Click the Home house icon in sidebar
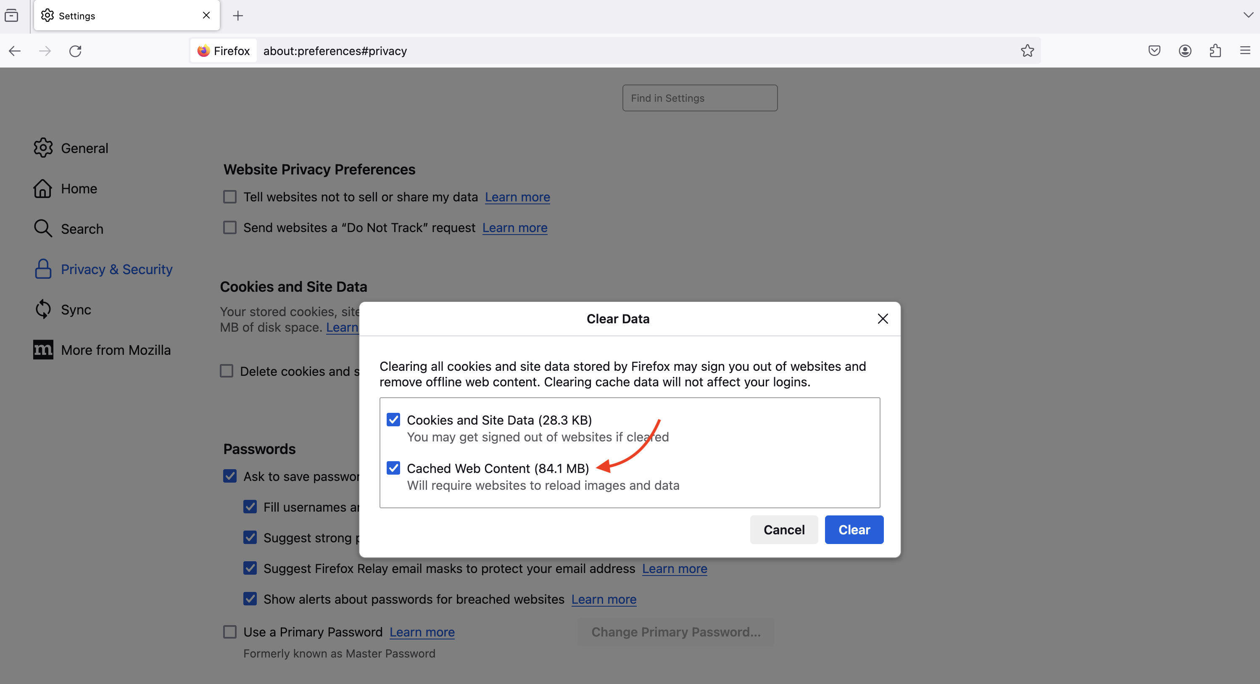Screen dimensions: 1260x684 [43, 188]
